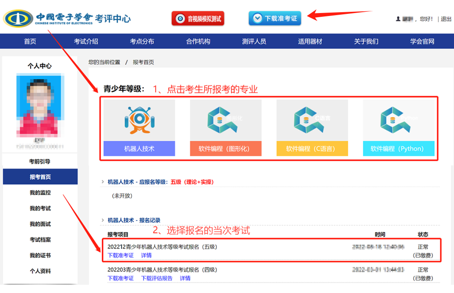Viewport: 454px width, 293px height.
Task: Open 考点分布 navigation item
Action: pos(142,41)
